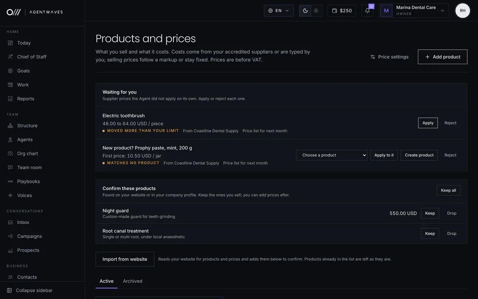Click the Apply to it button
This screenshot has height=299, width=478.
point(384,155)
